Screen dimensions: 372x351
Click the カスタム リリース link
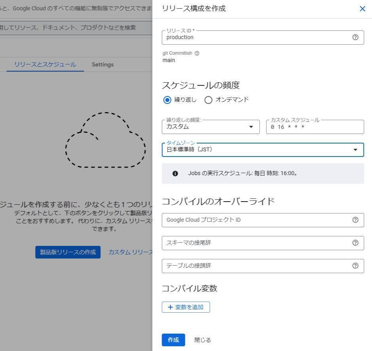coord(131,252)
